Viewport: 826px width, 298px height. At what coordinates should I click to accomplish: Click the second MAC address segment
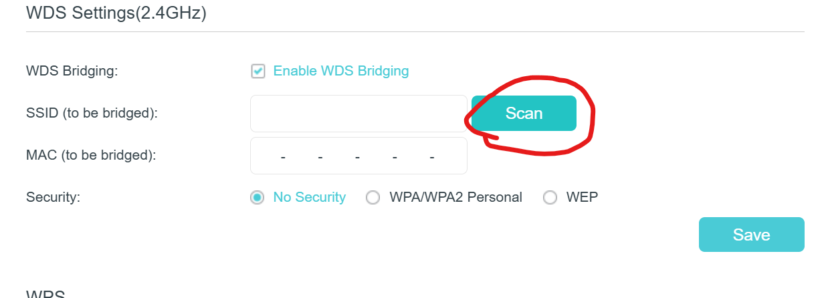(302, 156)
